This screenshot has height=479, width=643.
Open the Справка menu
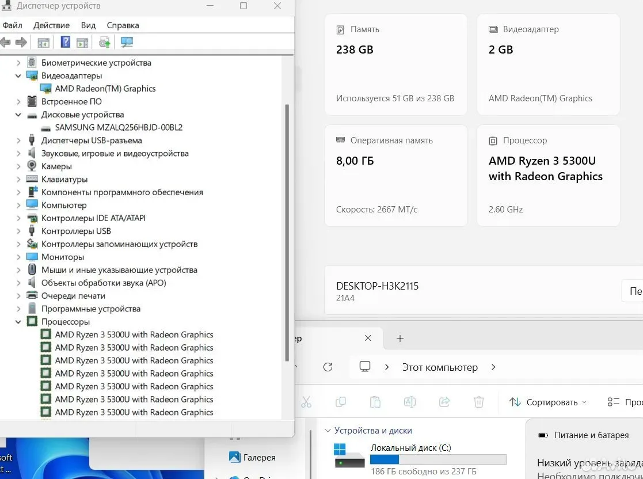123,25
